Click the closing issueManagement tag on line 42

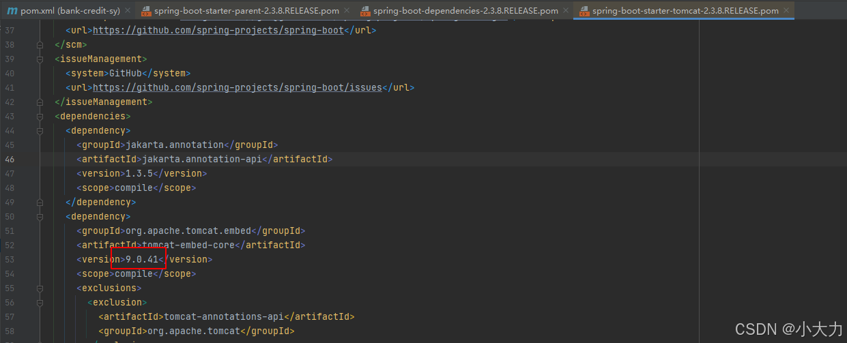(x=104, y=102)
